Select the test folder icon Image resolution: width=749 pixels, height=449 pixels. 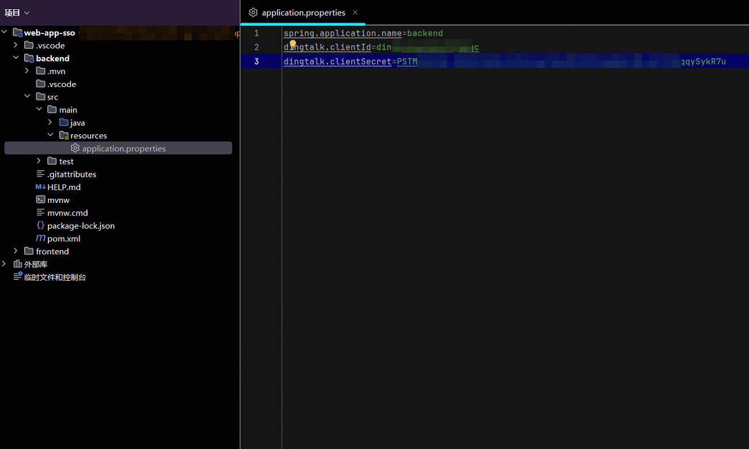pos(52,161)
